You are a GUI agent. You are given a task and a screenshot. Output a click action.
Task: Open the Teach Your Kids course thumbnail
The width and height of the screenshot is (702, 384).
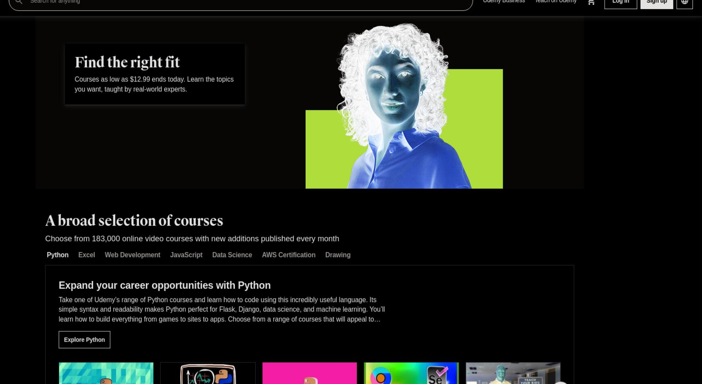tap(513, 373)
